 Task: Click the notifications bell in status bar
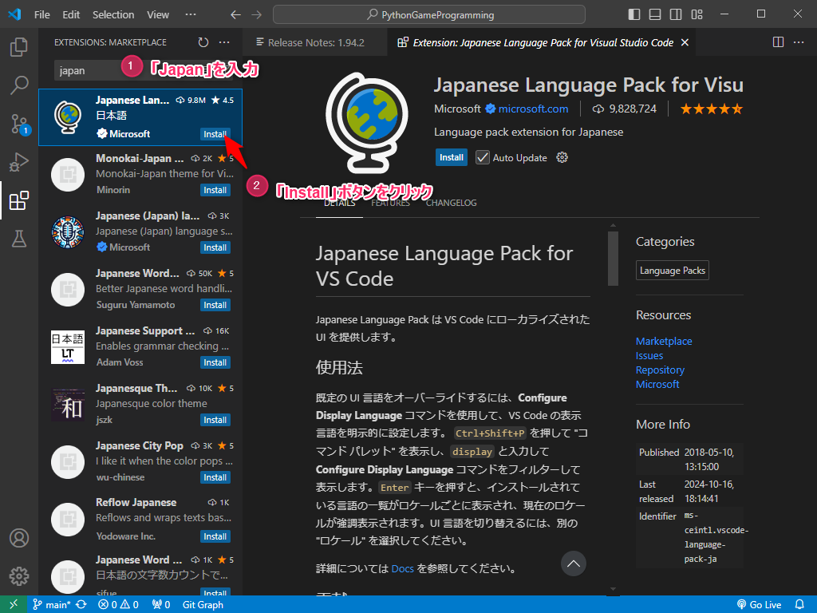click(x=799, y=604)
